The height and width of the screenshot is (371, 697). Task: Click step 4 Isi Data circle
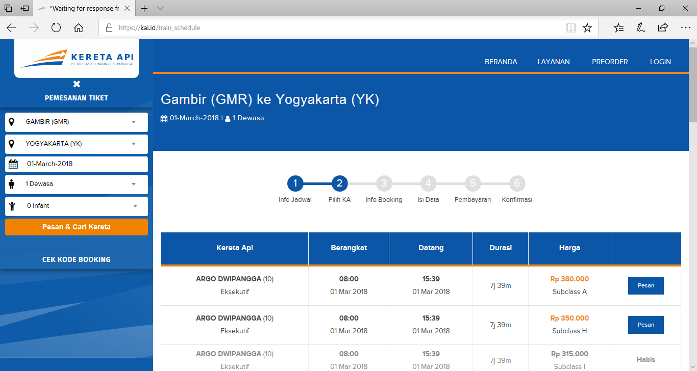428,183
